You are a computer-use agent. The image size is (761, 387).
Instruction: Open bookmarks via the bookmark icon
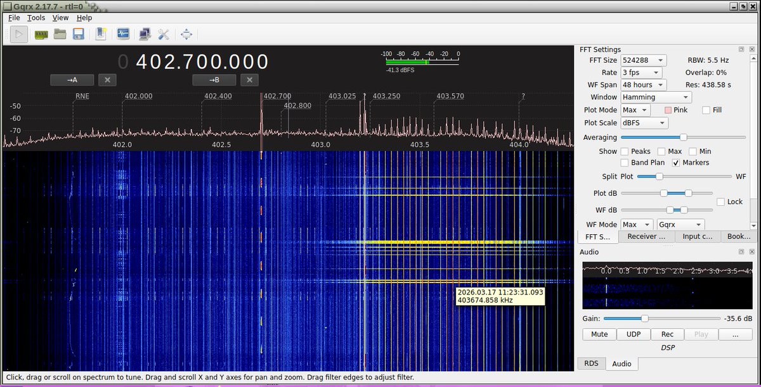pyautogui.click(x=101, y=34)
